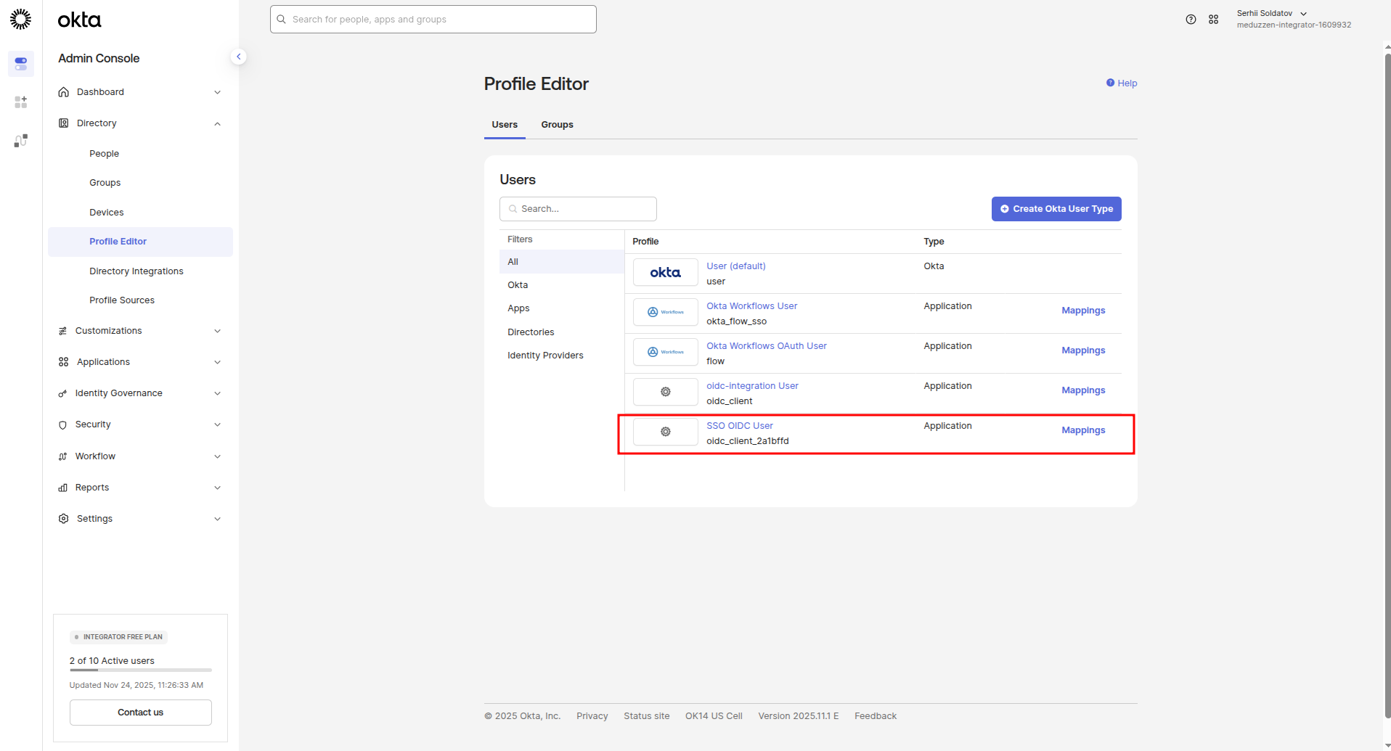
Task: Expand the Reports chevron
Action: (x=217, y=488)
